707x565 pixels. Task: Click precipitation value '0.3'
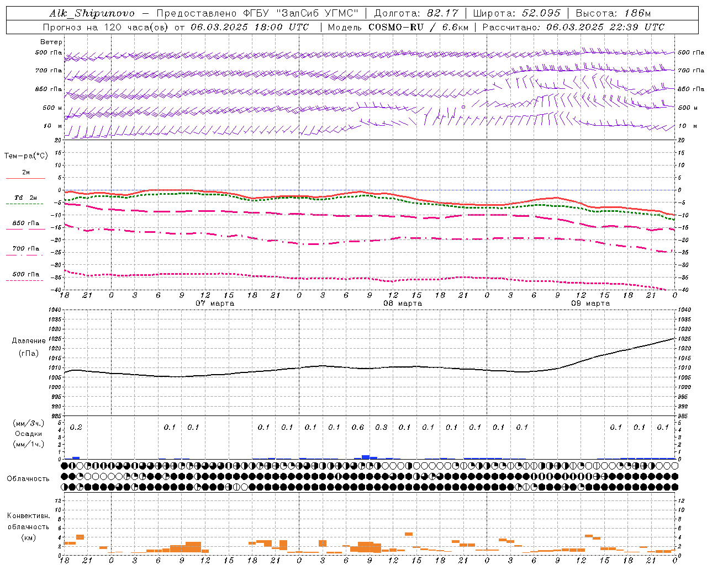381,427
